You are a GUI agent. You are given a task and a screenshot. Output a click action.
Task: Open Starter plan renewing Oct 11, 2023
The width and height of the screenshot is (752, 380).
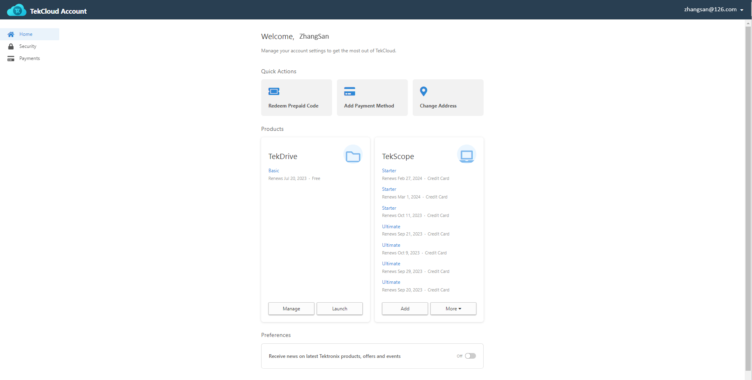click(389, 208)
